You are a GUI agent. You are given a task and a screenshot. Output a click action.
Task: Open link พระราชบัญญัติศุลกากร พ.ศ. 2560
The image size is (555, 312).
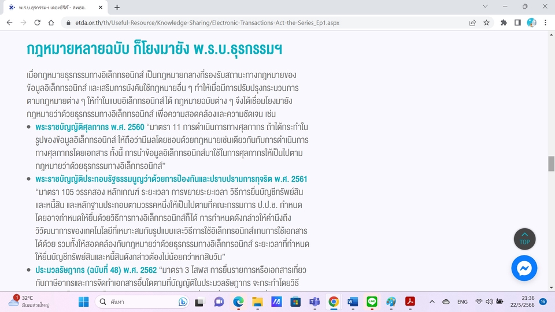[x=90, y=127]
